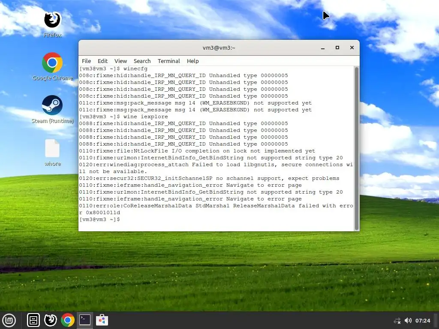Launch Google Chrome from the taskbar
This screenshot has height=329, width=439.
(67, 320)
